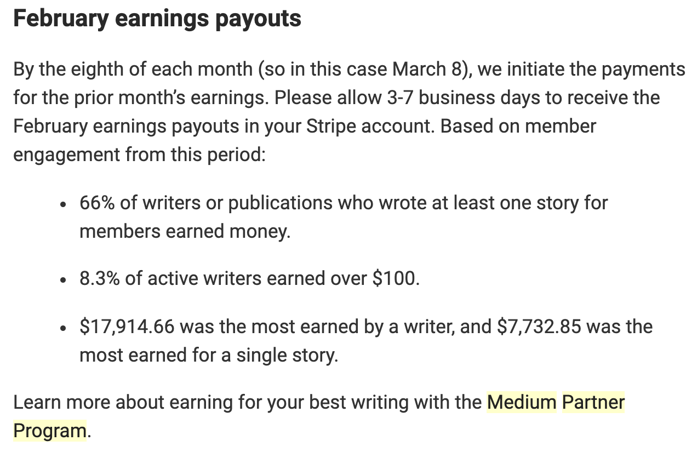Click the "engagement from this period:" line
Image resolution: width=686 pixels, height=469 pixels.
coord(139,155)
